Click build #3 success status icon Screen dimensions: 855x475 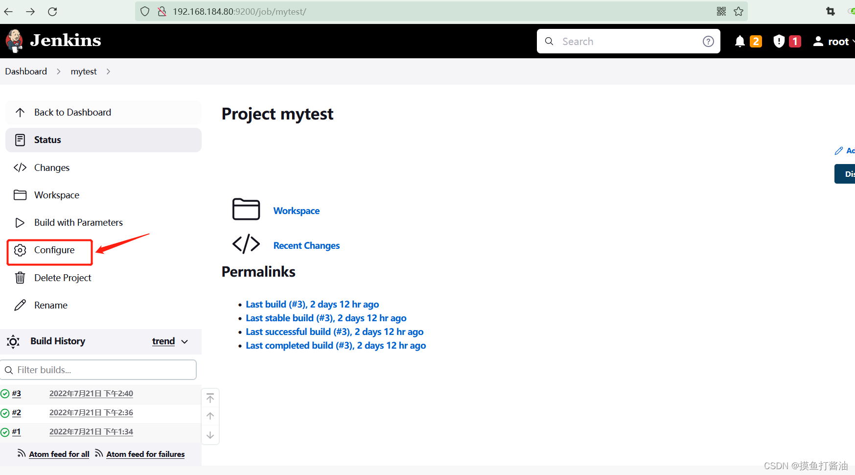(5, 394)
